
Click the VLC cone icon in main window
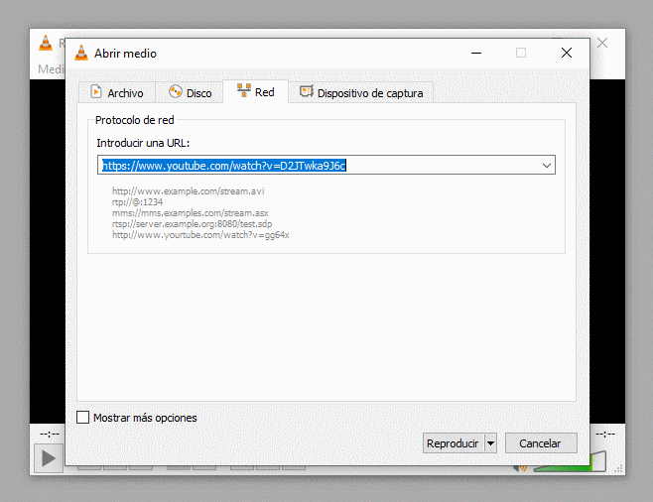pos(46,43)
